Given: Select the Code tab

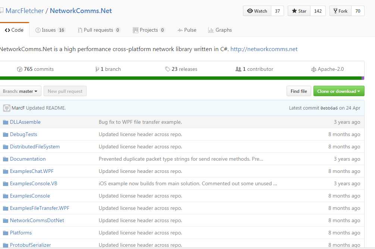Looking at the screenshot, I should click(x=14, y=30).
